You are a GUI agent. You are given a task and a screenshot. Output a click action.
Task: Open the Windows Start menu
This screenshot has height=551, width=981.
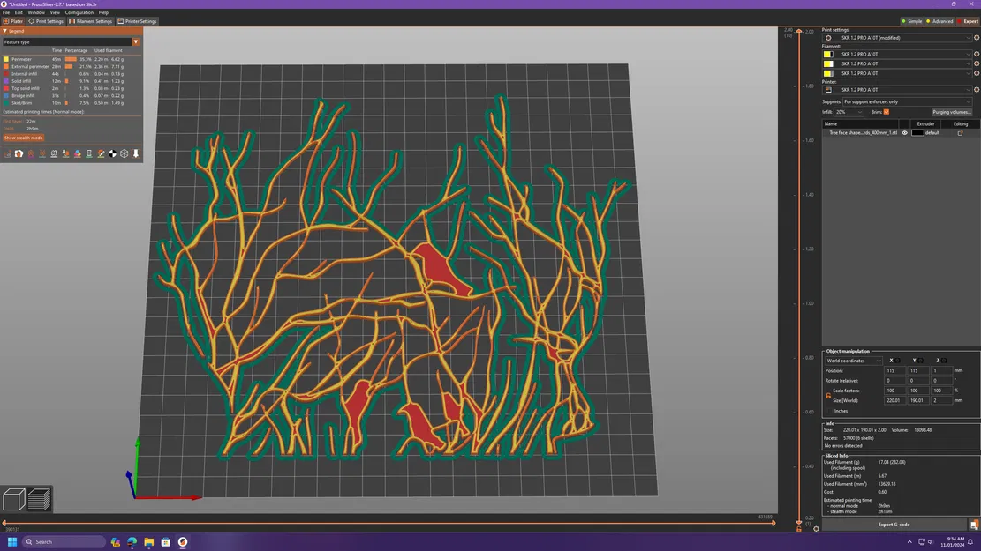coord(11,541)
